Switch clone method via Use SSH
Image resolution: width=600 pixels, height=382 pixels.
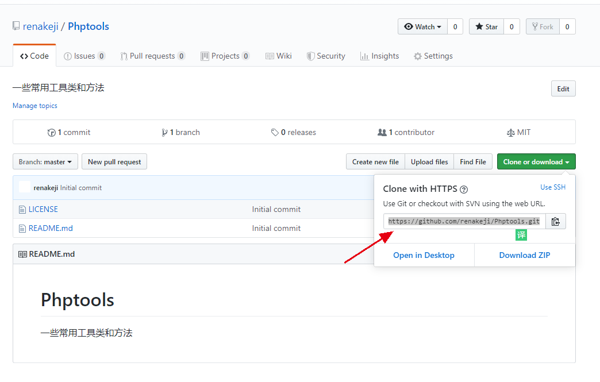point(553,187)
